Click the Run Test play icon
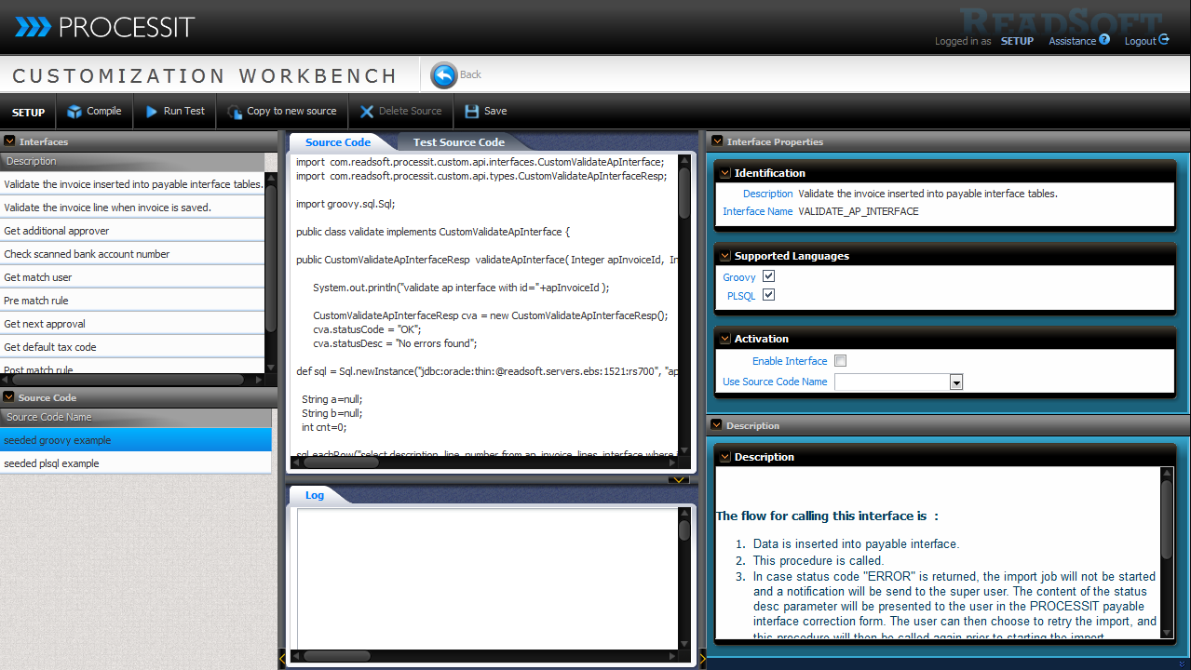The height and width of the screenshot is (670, 1191). coord(152,112)
